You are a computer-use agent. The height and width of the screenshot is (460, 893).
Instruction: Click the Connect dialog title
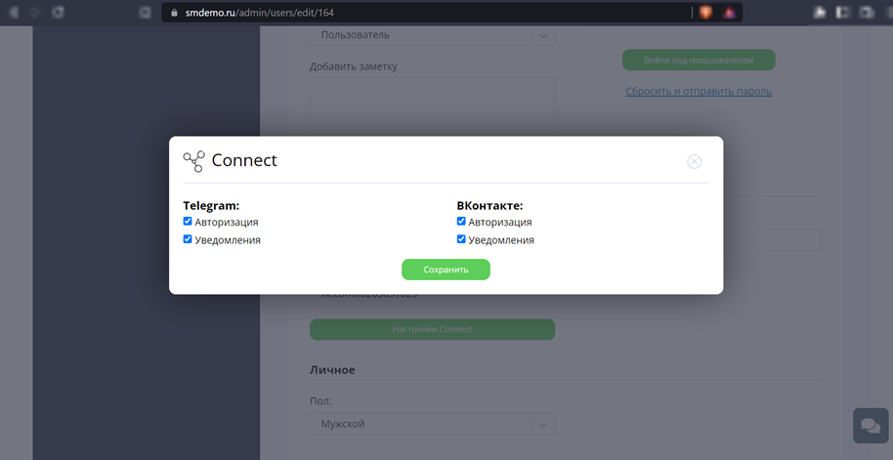click(244, 160)
